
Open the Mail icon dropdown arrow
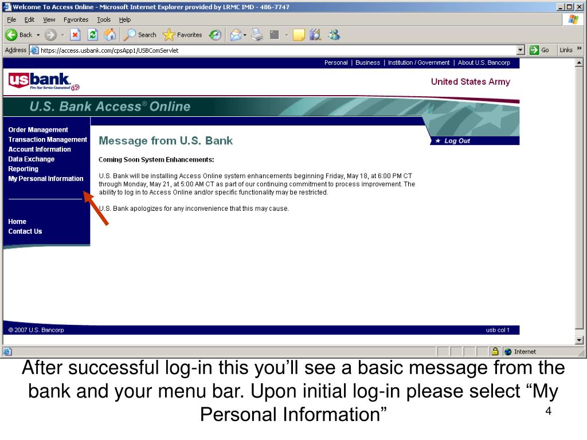coord(245,35)
